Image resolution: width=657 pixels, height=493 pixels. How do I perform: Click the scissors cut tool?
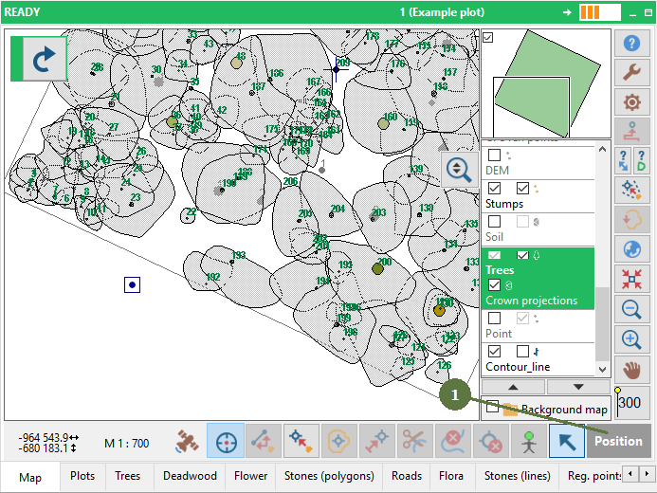click(x=415, y=441)
